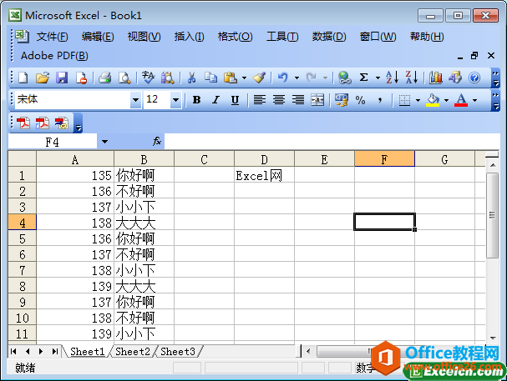Select the Format Painter brush
This screenshot has height=381, width=507.
[x=259, y=78]
